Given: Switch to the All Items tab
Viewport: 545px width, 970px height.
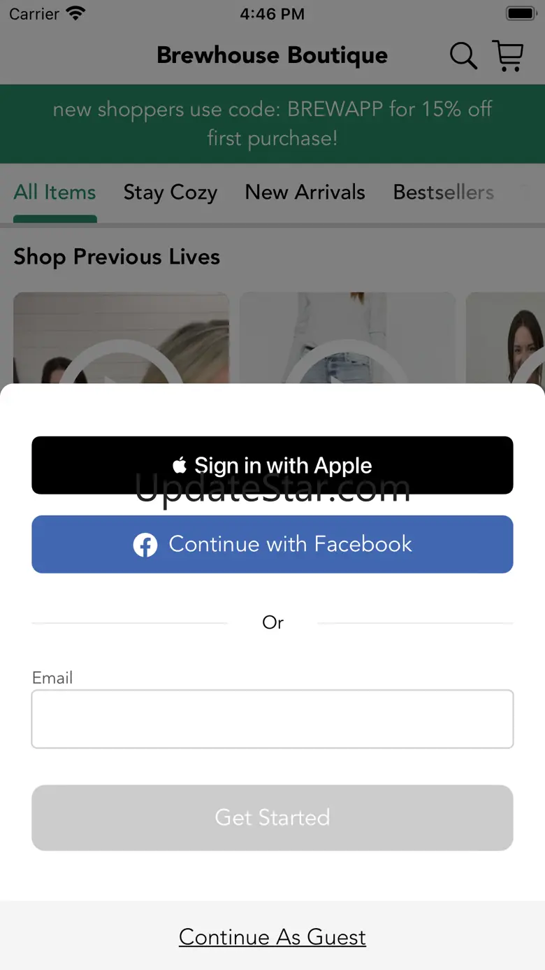Looking at the screenshot, I should pyautogui.click(x=54, y=192).
